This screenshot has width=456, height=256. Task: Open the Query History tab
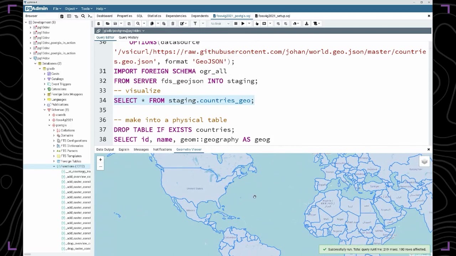click(x=129, y=37)
